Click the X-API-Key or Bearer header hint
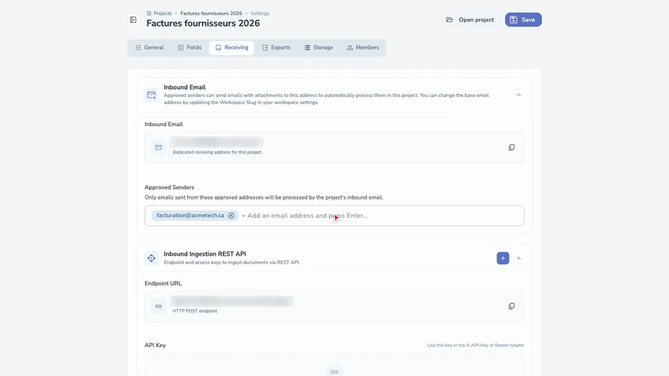 (476, 345)
